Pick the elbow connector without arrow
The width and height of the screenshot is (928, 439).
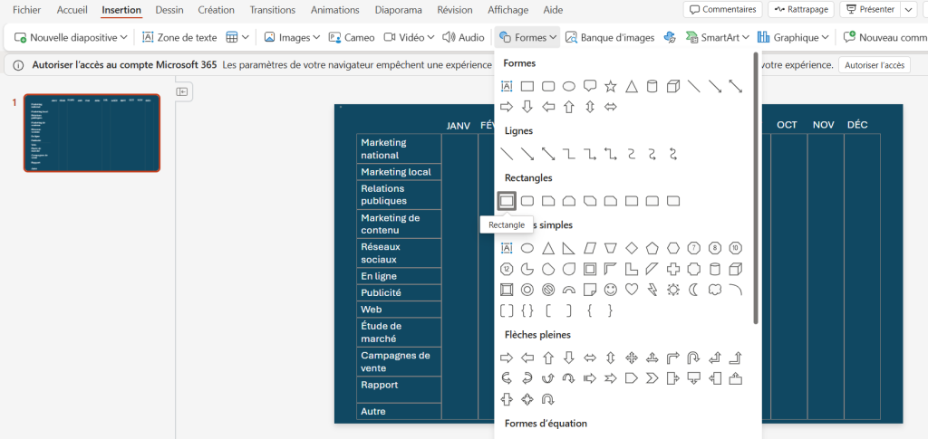(569, 154)
